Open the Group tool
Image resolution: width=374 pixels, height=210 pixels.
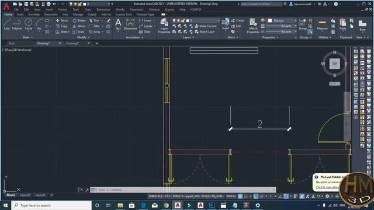click(303, 24)
